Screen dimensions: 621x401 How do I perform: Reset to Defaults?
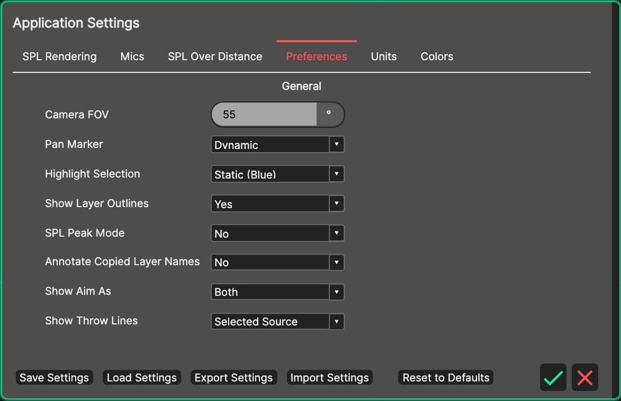(446, 378)
